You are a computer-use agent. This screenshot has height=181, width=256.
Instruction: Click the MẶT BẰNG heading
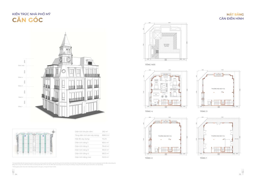235,14
